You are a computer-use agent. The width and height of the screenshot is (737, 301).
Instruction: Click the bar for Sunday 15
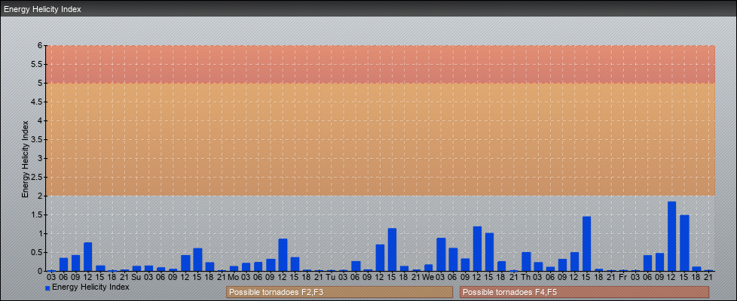[197, 260]
